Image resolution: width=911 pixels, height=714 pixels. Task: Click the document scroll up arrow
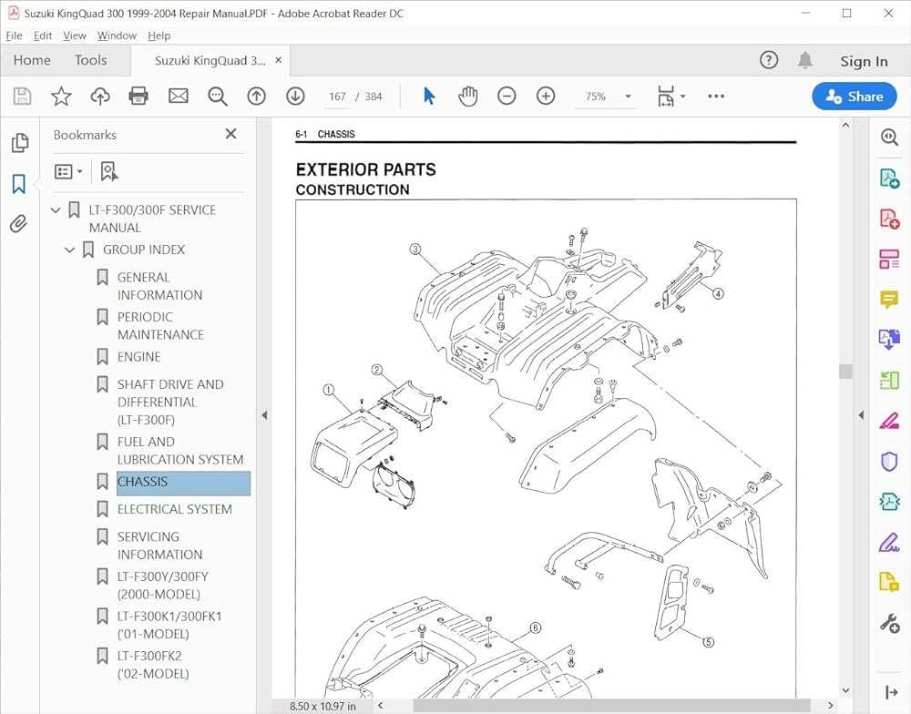click(846, 125)
